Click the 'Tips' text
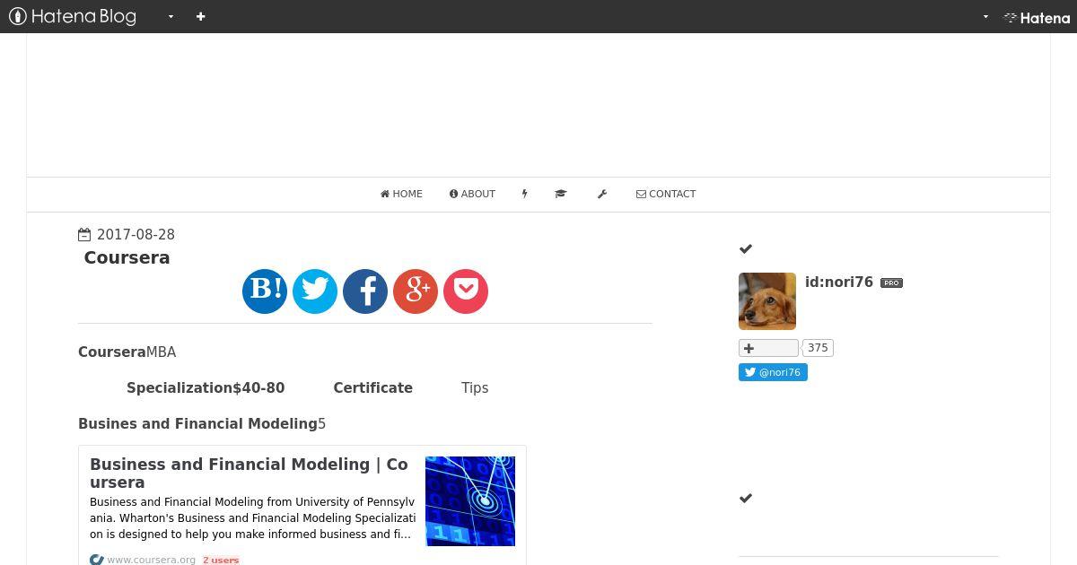1077x565 pixels. point(475,387)
